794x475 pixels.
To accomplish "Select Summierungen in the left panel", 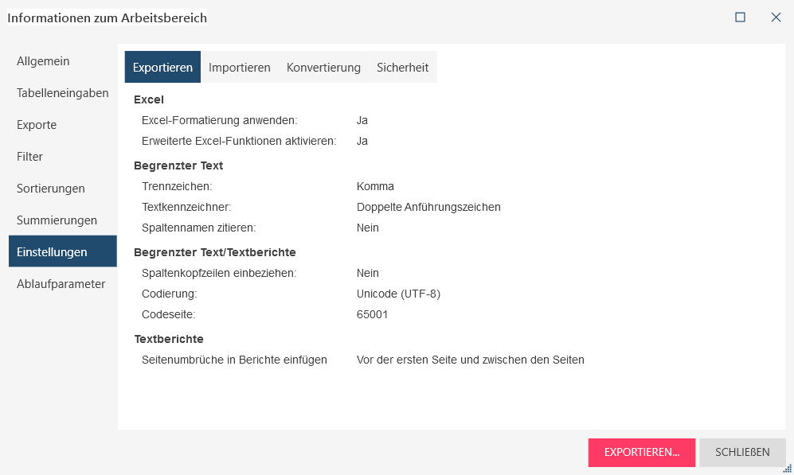I will click(x=57, y=220).
